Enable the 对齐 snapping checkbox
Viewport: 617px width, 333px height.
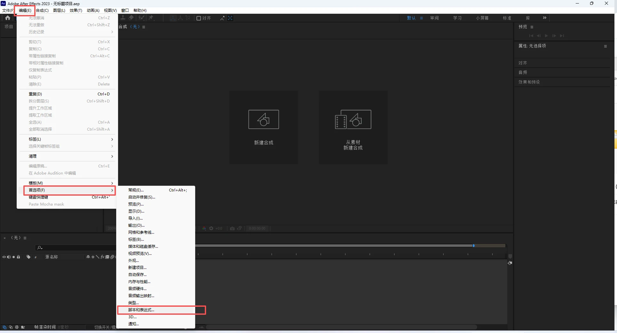tap(199, 18)
